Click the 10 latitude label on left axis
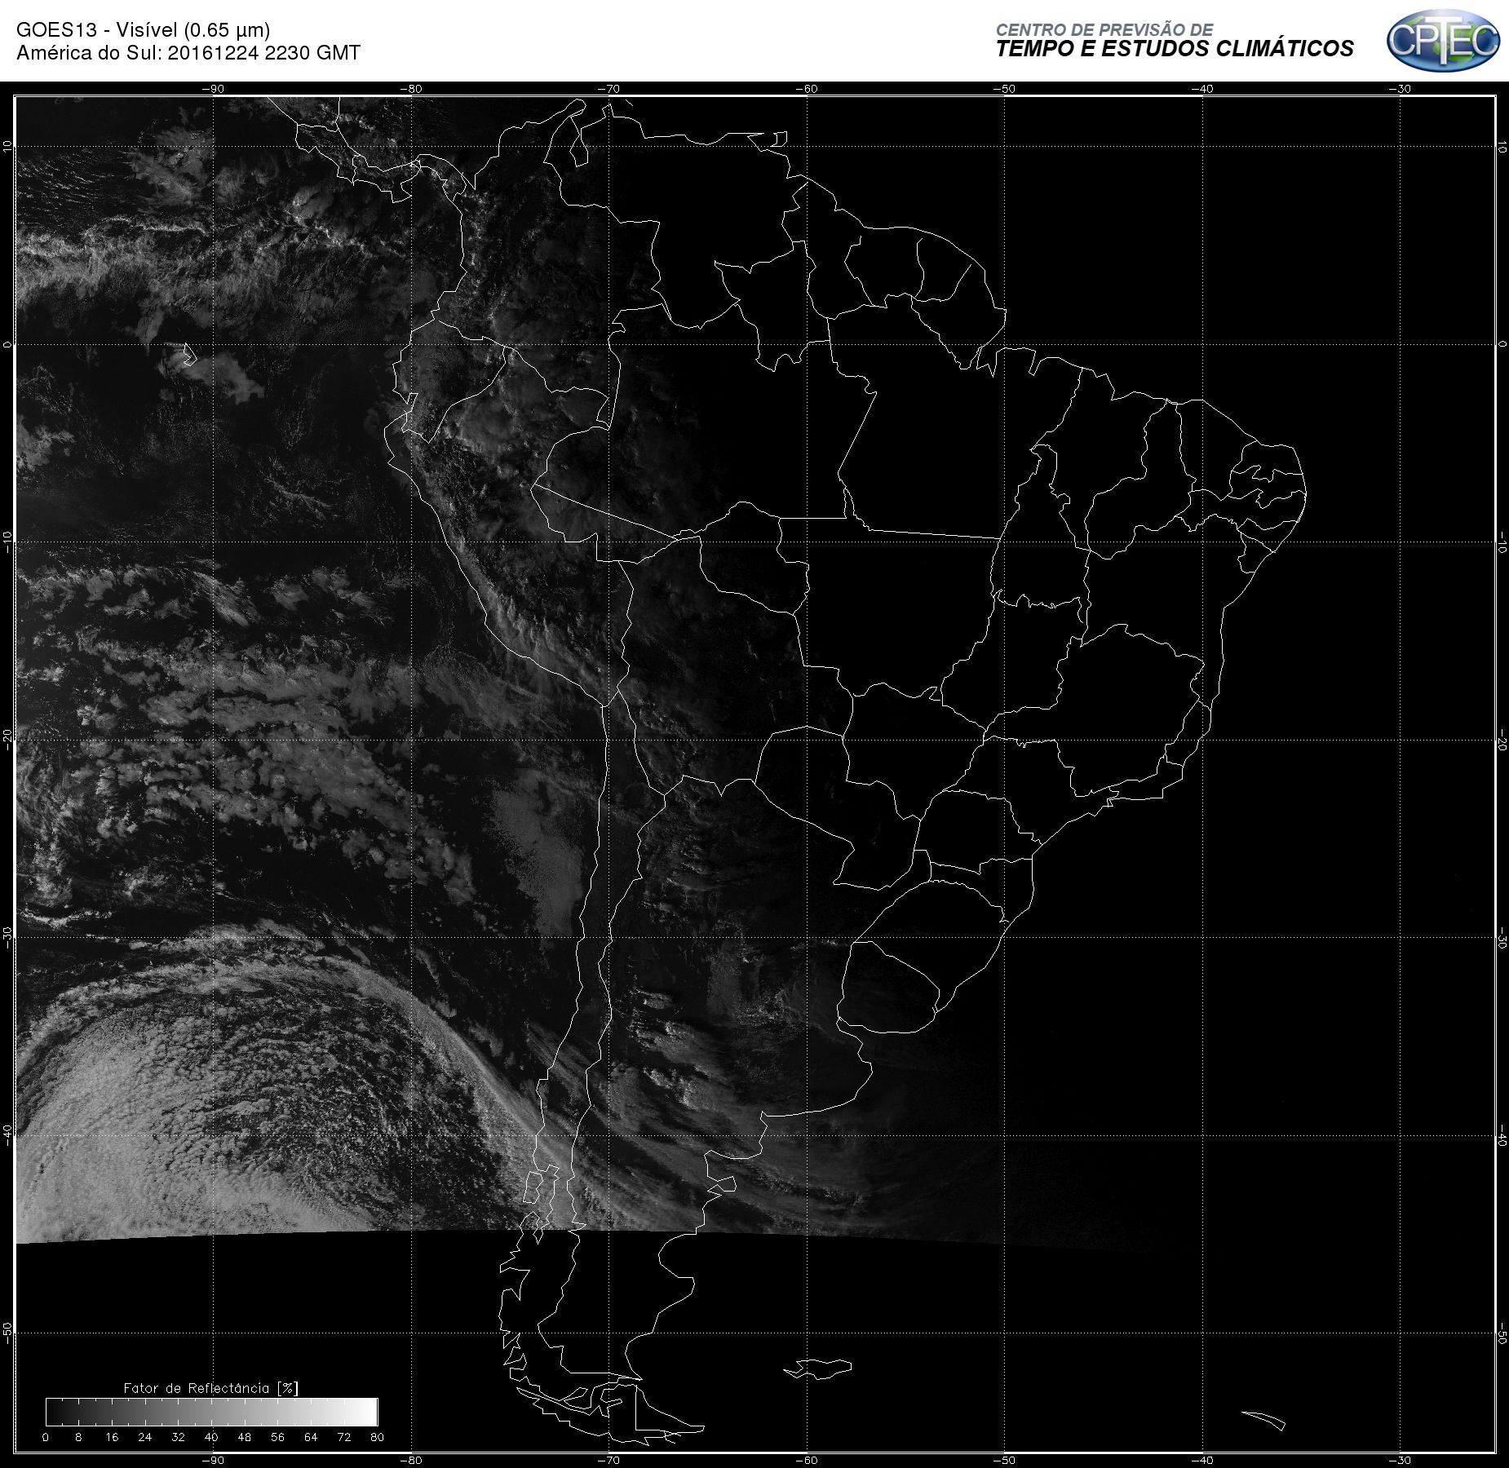The image size is (1509, 1468). click(7, 146)
